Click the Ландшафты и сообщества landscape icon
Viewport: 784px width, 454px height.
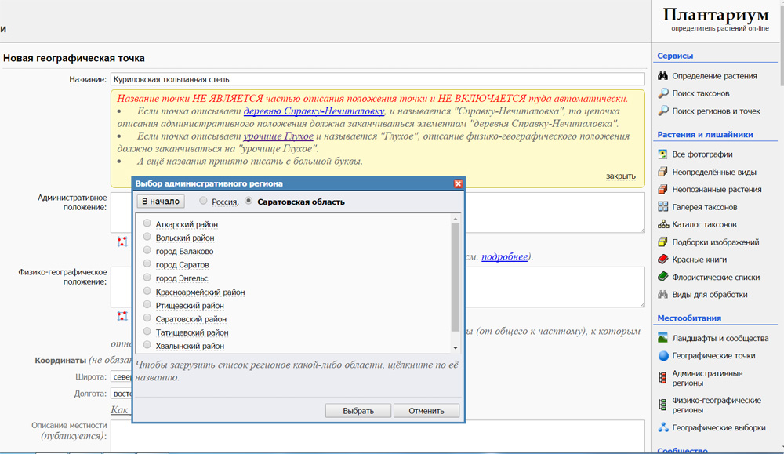pos(662,339)
